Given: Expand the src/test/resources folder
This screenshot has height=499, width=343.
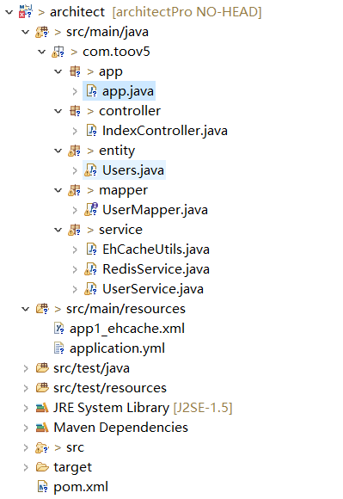Looking at the screenshot, I should click(26, 388).
